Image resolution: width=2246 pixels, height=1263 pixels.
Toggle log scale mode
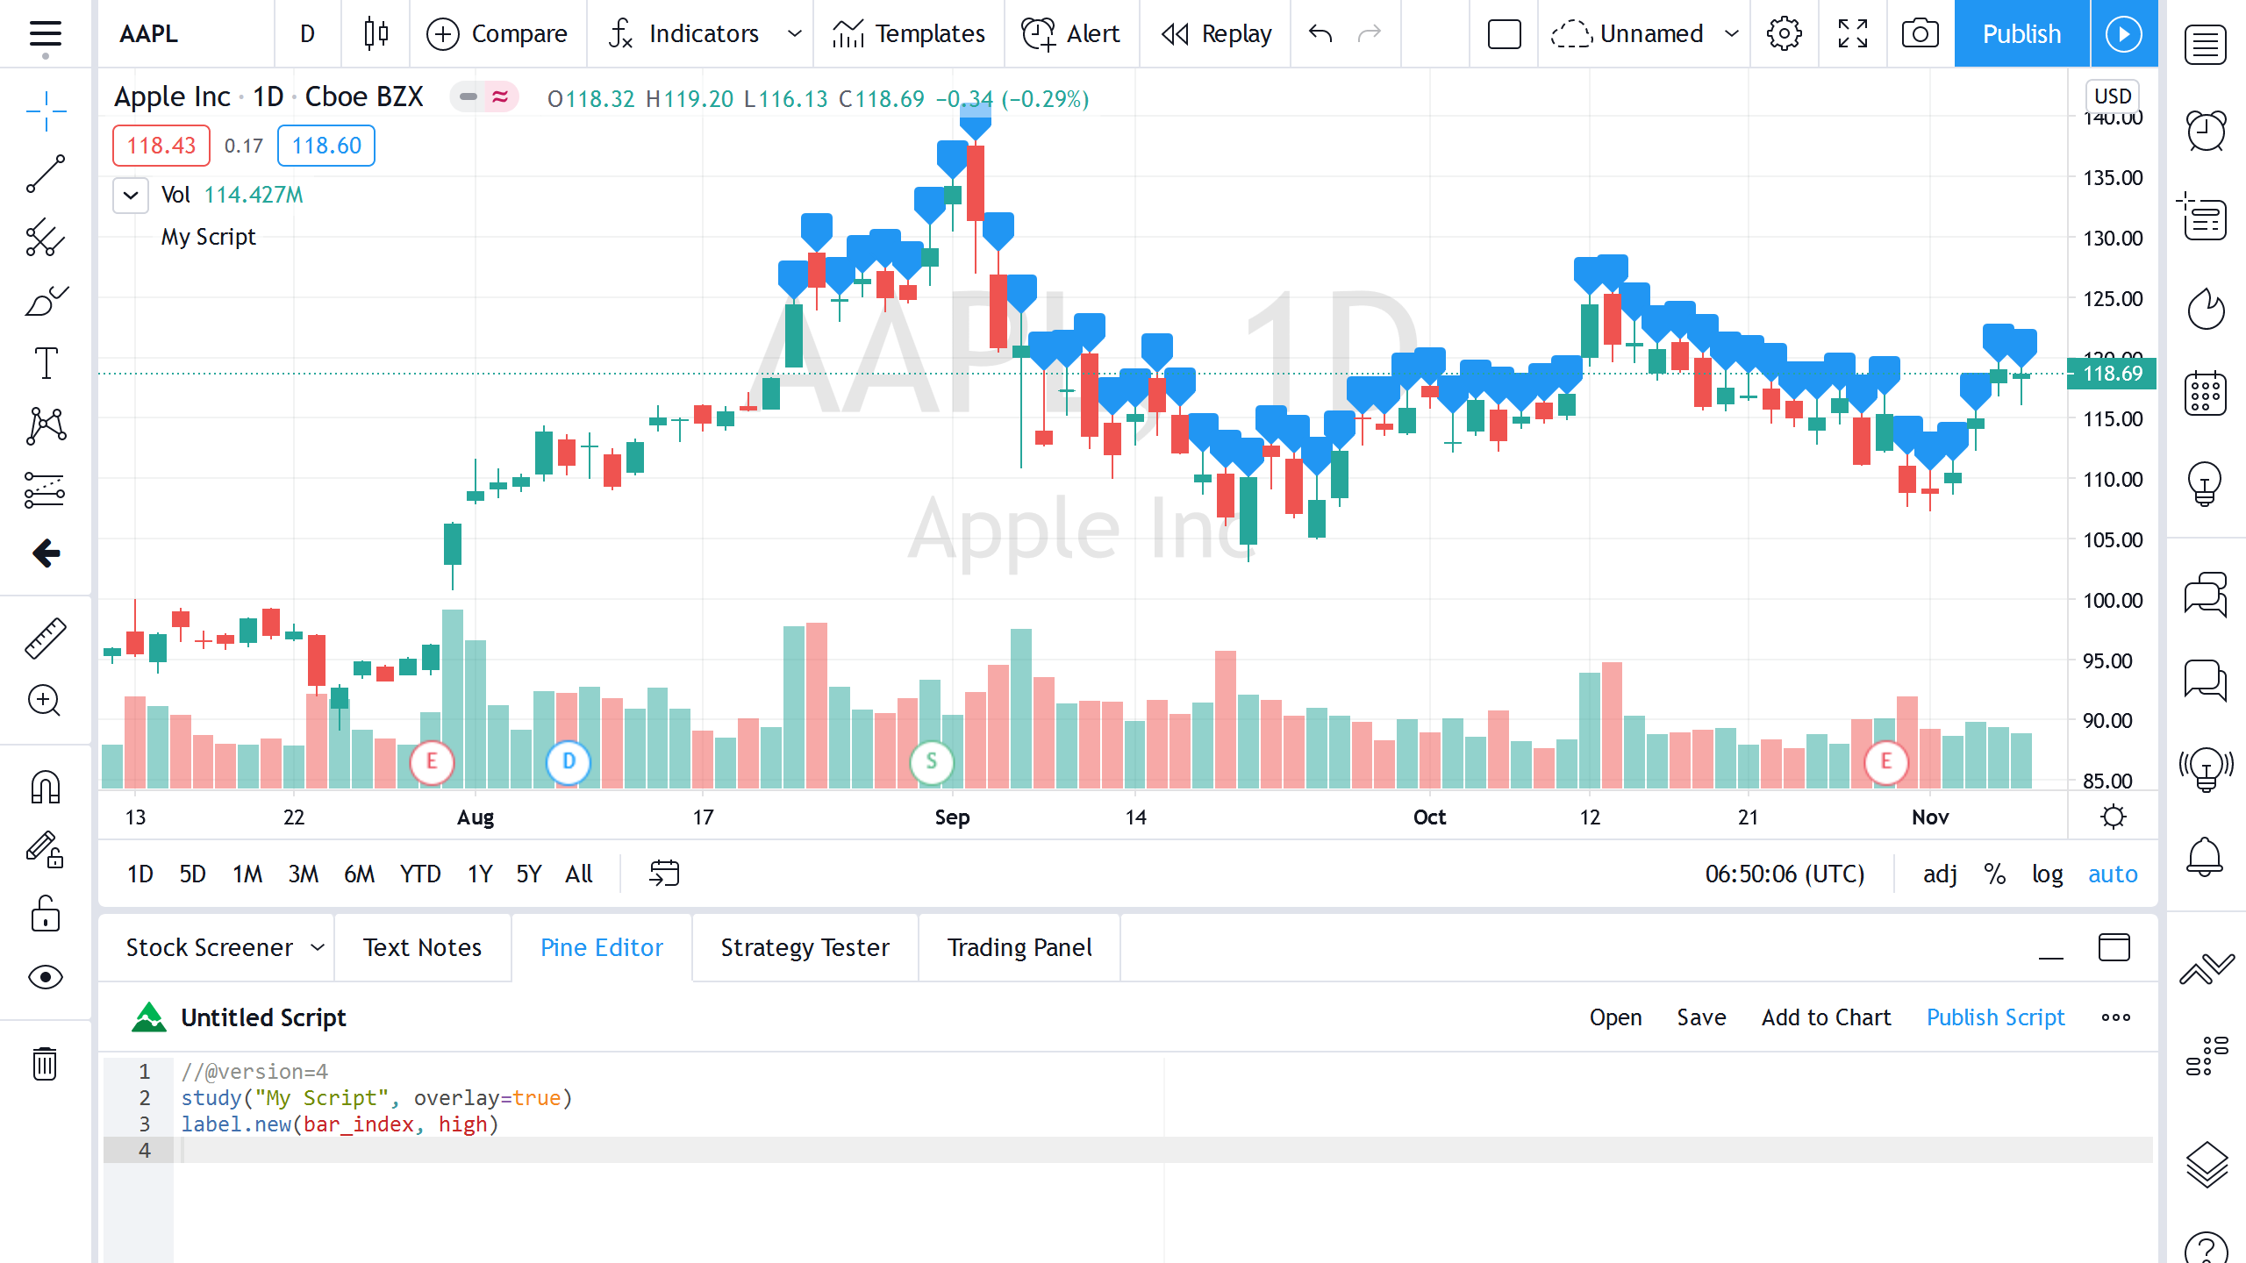tap(2048, 874)
